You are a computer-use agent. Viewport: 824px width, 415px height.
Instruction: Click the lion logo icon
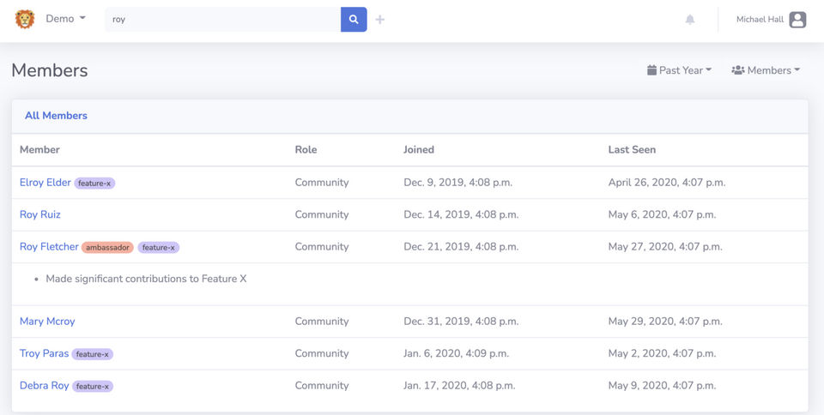[x=25, y=19]
